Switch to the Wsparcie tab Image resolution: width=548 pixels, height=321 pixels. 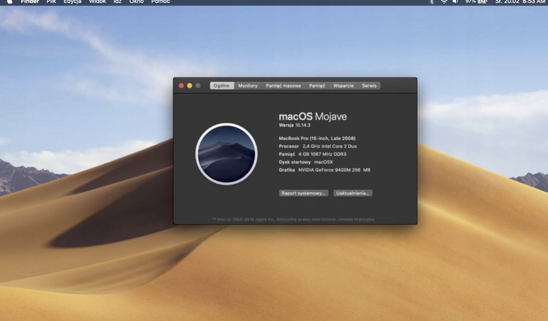click(343, 85)
